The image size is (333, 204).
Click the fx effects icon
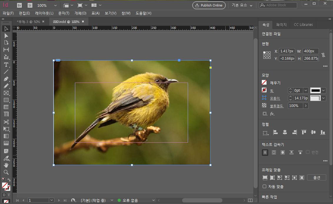click(272, 113)
